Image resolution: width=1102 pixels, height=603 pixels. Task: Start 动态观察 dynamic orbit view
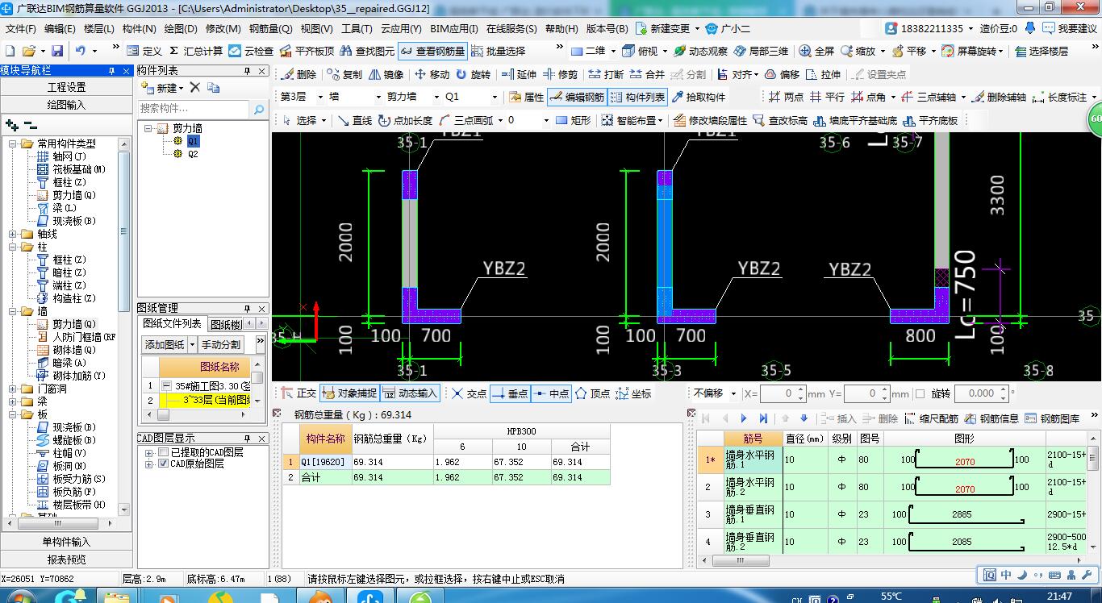(x=700, y=51)
